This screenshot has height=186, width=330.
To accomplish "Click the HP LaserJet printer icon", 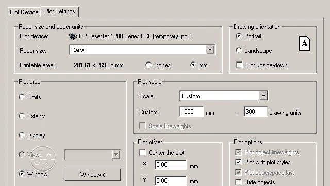I will point(73,36).
